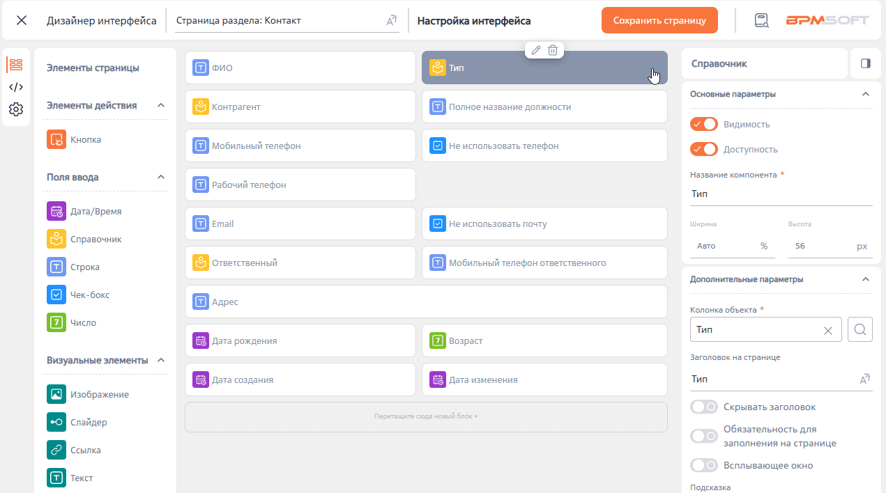Select the Кнопка element icon
The image size is (886, 493).
(56, 139)
